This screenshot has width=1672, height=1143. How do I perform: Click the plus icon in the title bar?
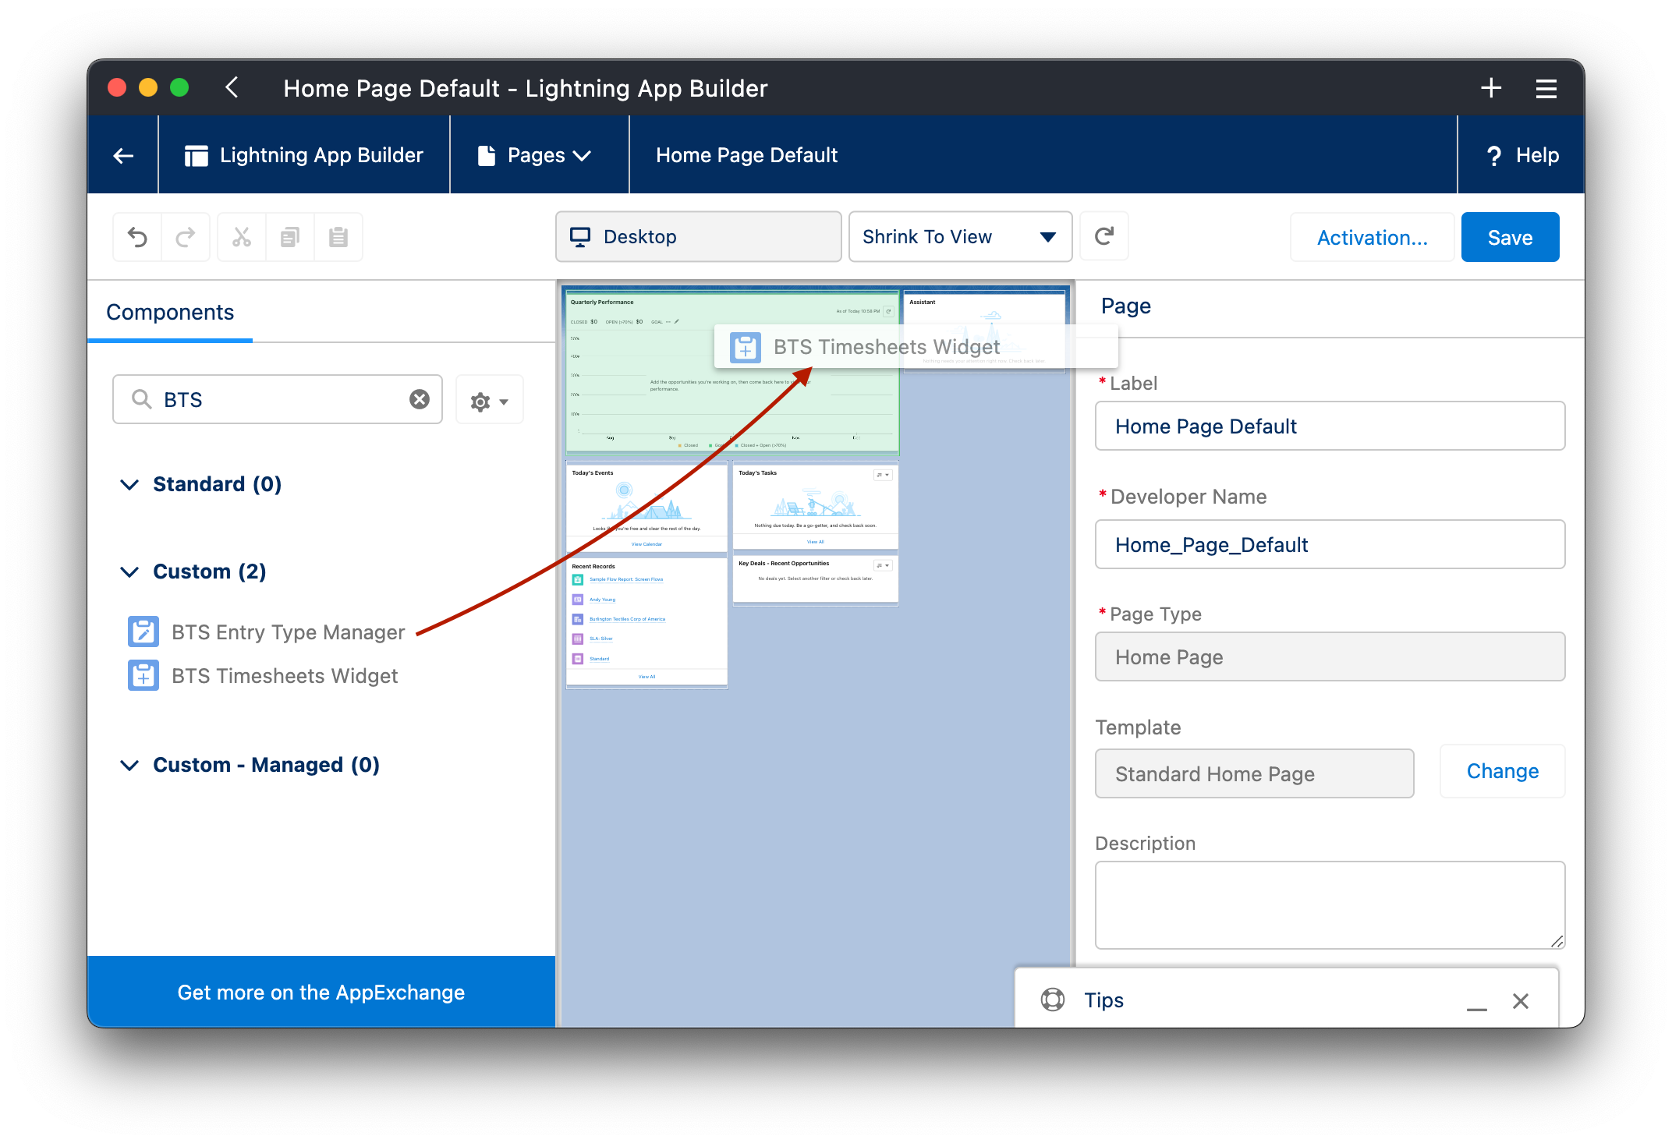pyautogui.click(x=1490, y=88)
